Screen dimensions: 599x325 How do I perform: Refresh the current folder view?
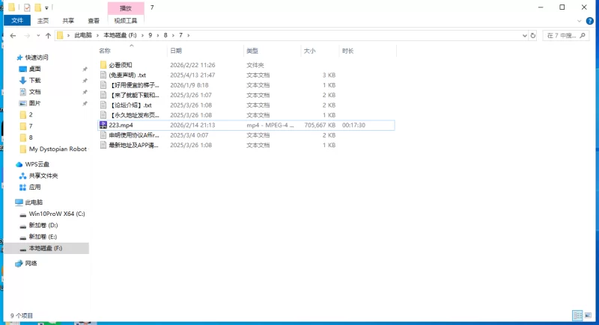pos(532,35)
